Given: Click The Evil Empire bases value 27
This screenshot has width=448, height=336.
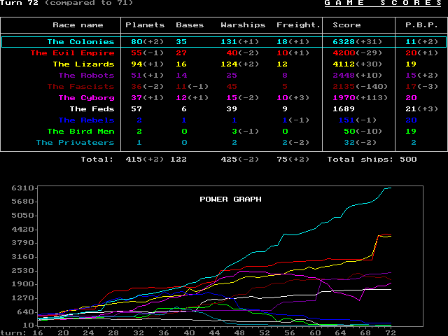Looking at the screenshot, I should 181,53.
